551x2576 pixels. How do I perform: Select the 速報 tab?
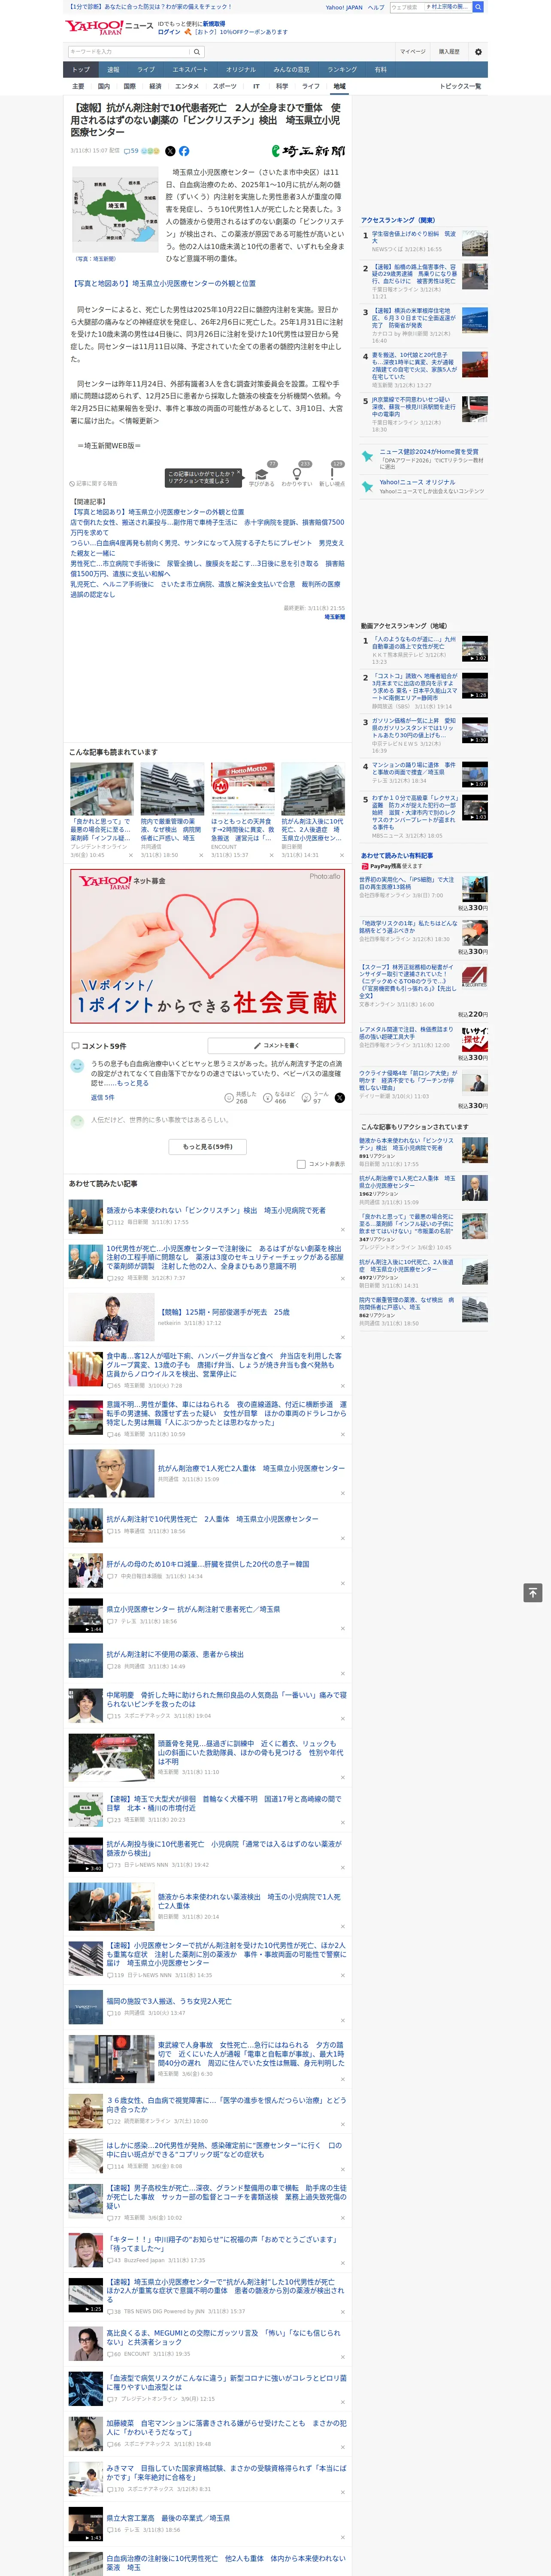click(x=113, y=70)
